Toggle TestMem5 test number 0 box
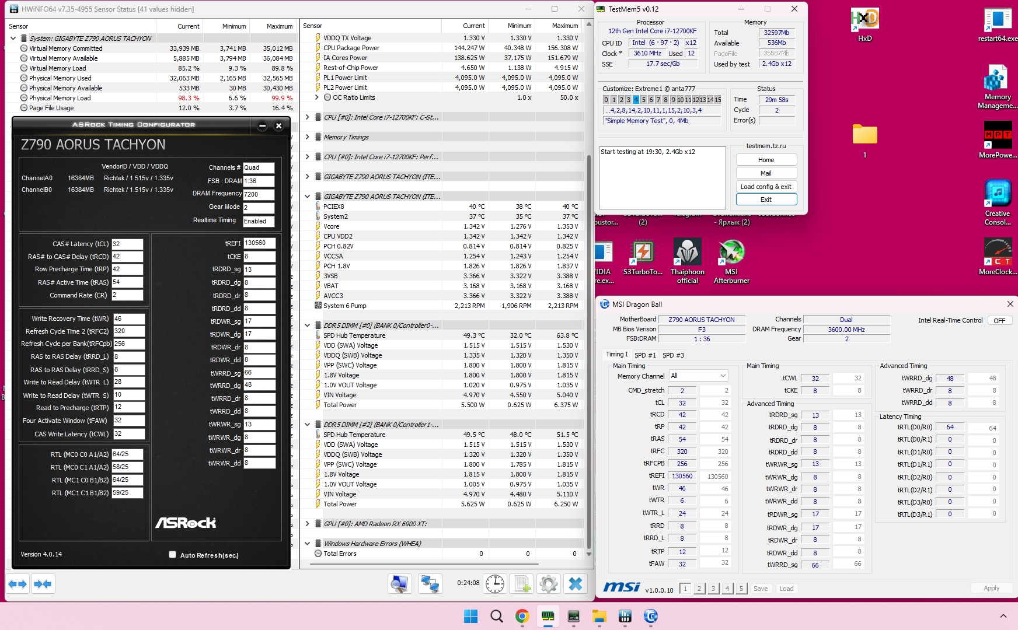 tap(606, 100)
